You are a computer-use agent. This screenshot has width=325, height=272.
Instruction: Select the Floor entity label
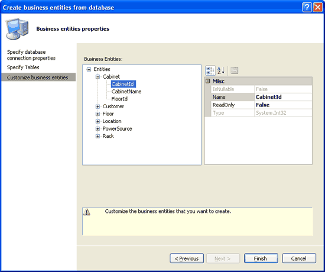108,114
